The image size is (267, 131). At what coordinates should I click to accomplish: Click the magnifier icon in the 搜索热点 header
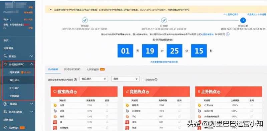tap(55, 92)
